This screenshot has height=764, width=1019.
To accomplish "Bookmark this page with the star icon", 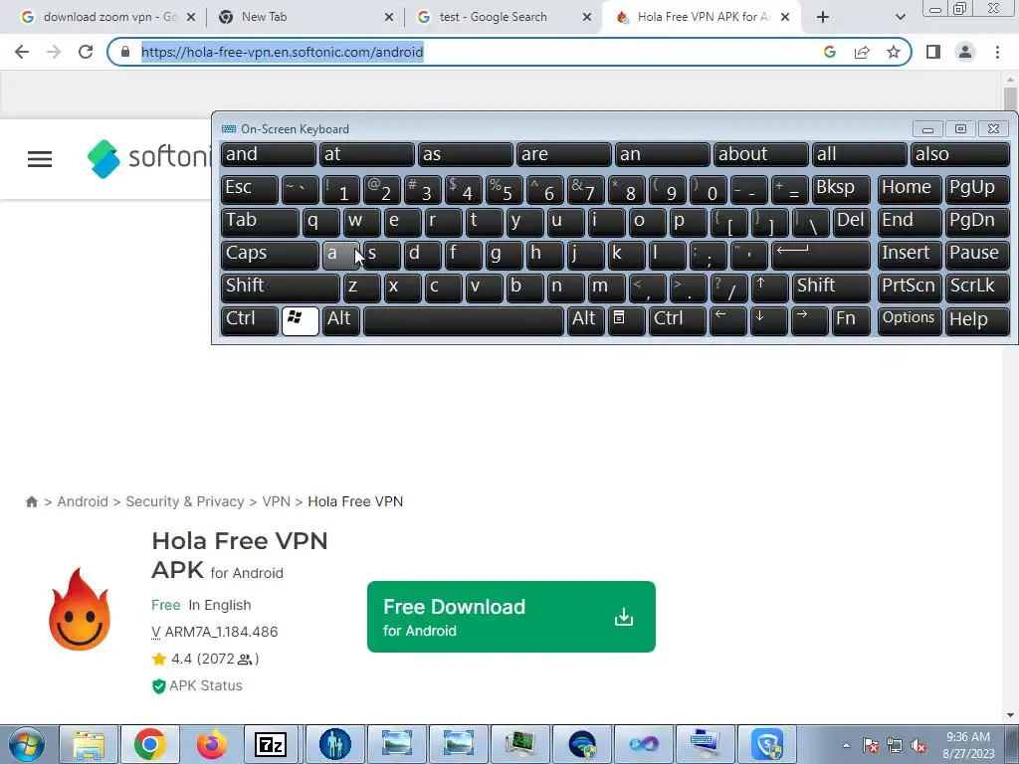I will click(x=894, y=52).
